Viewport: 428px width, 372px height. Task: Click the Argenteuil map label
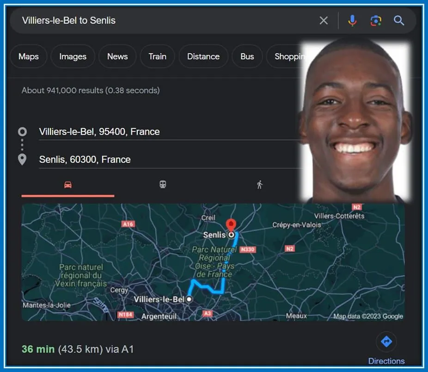(x=159, y=317)
